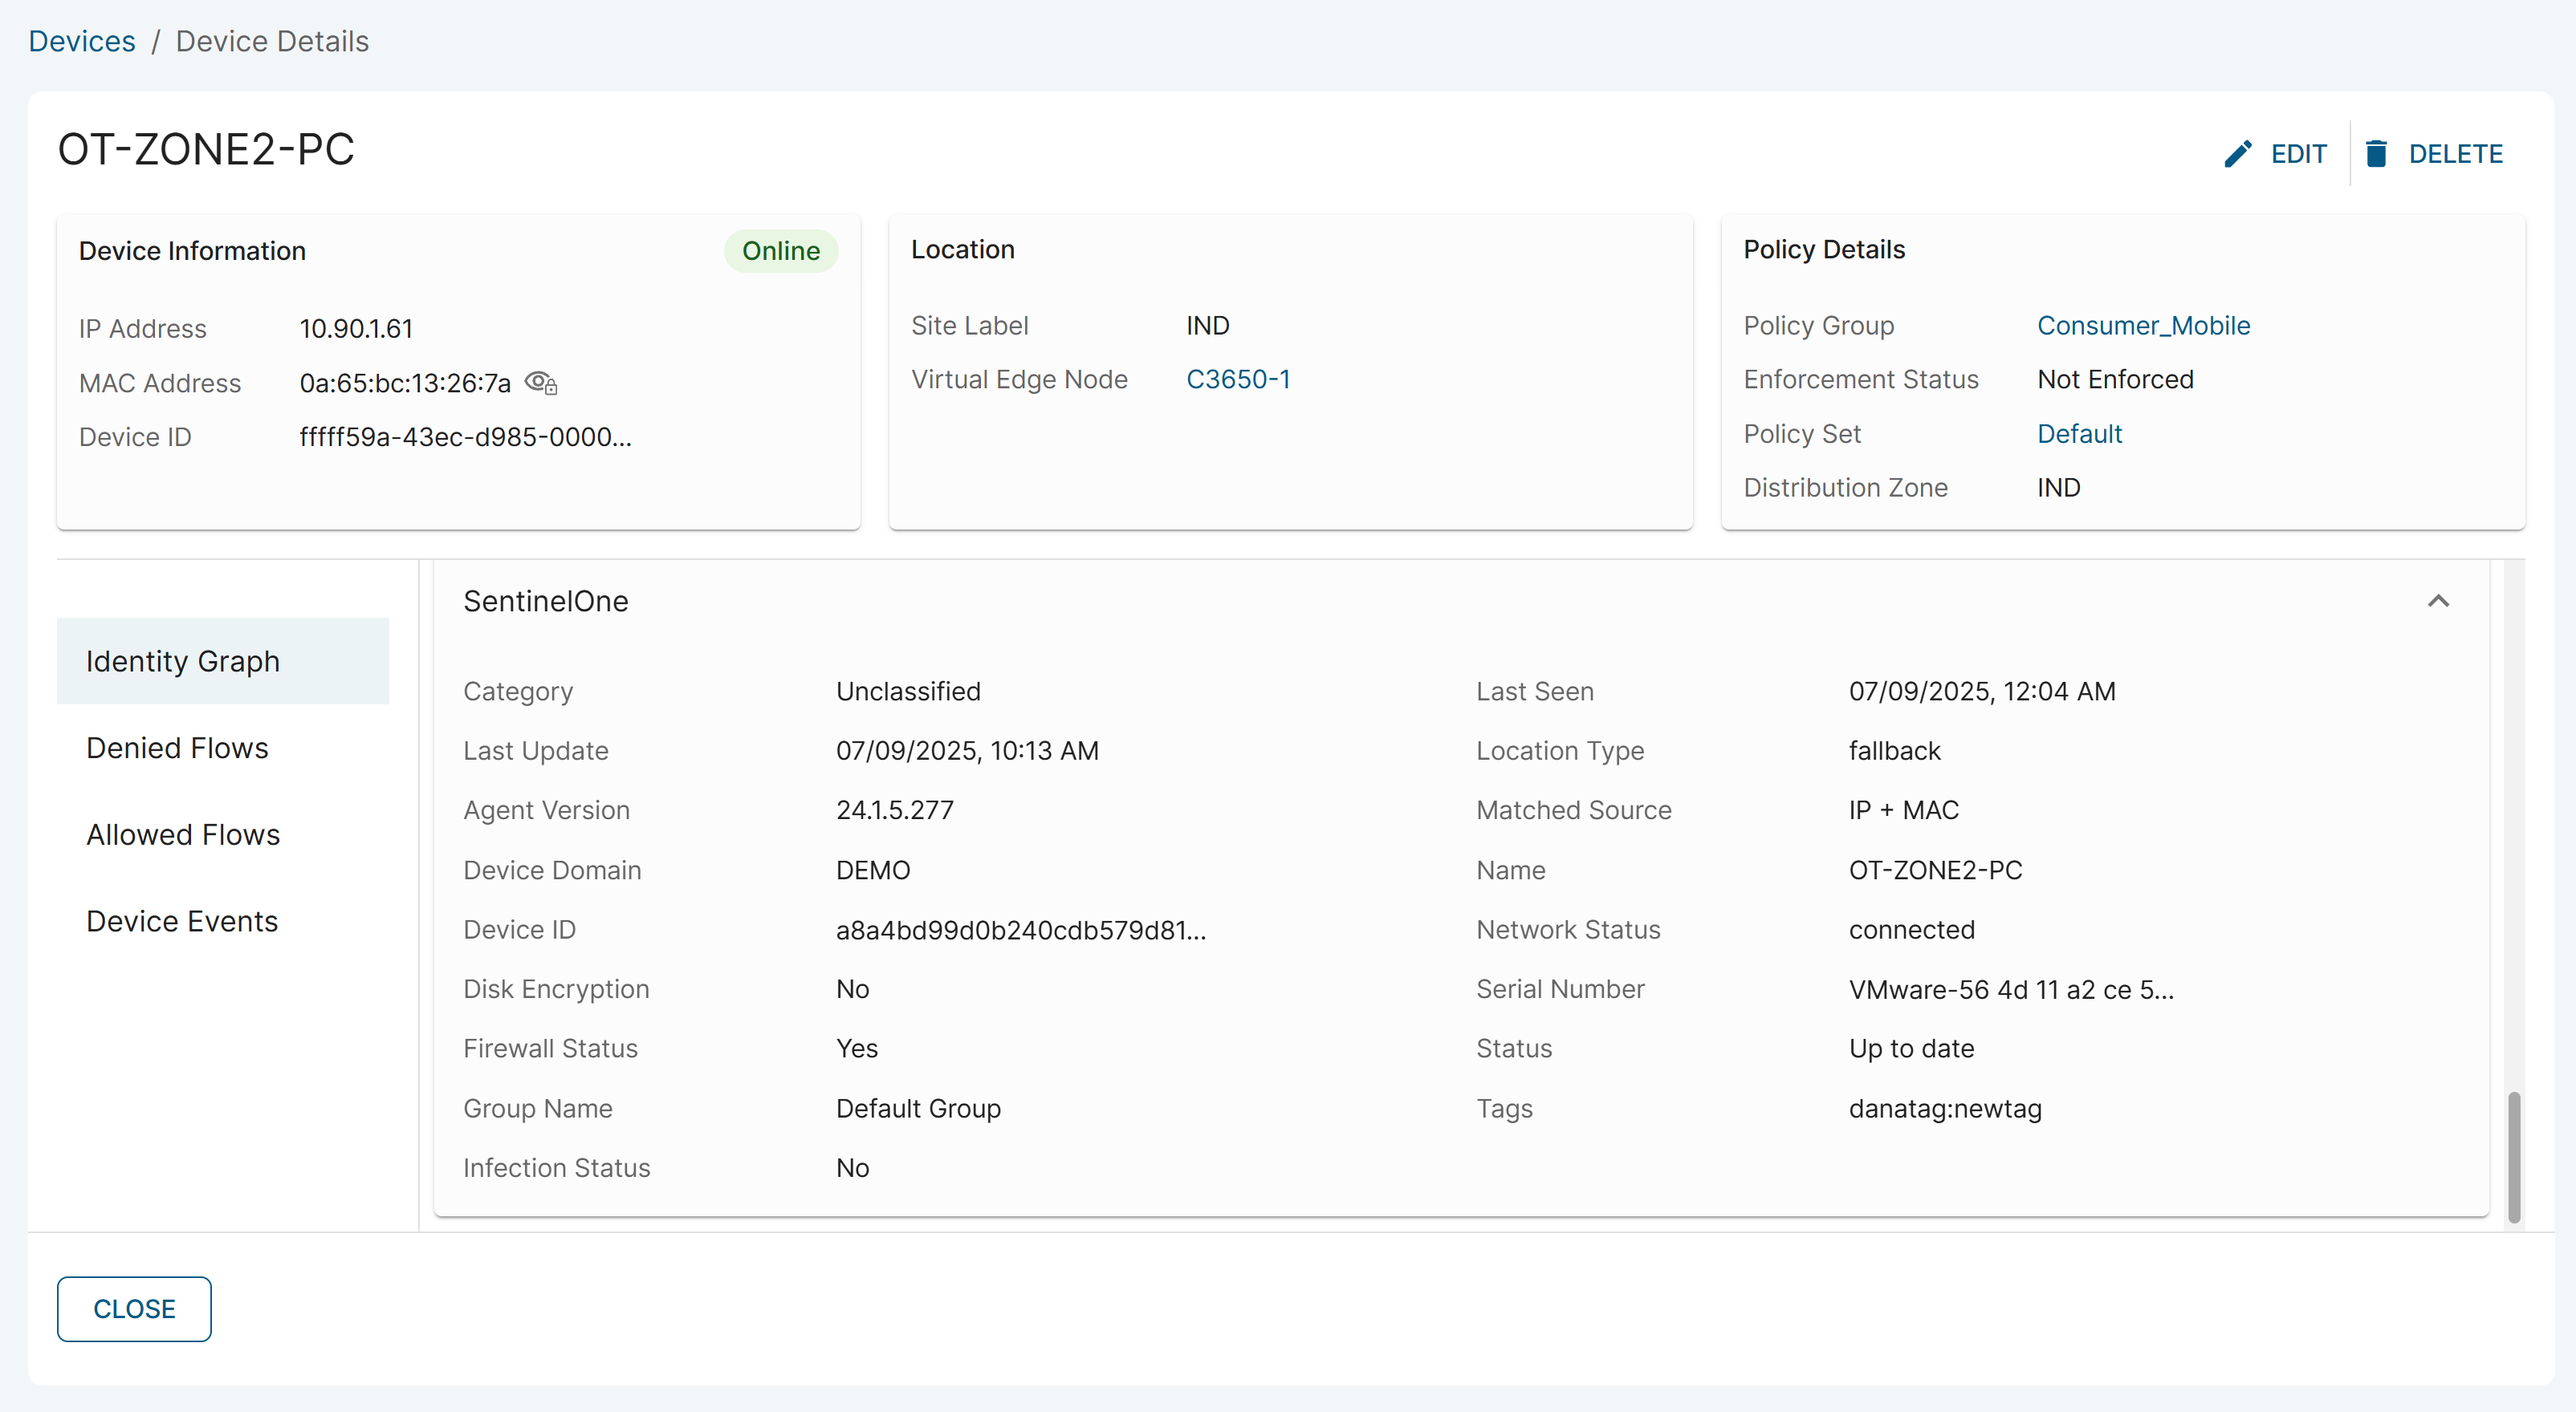Navigate to the Devices breadcrumb link

(81, 41)
